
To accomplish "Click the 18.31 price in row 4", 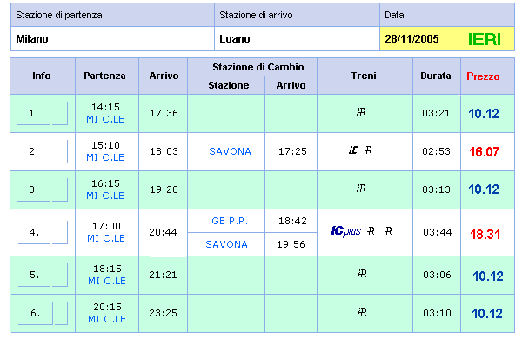I will click(485, 235).
